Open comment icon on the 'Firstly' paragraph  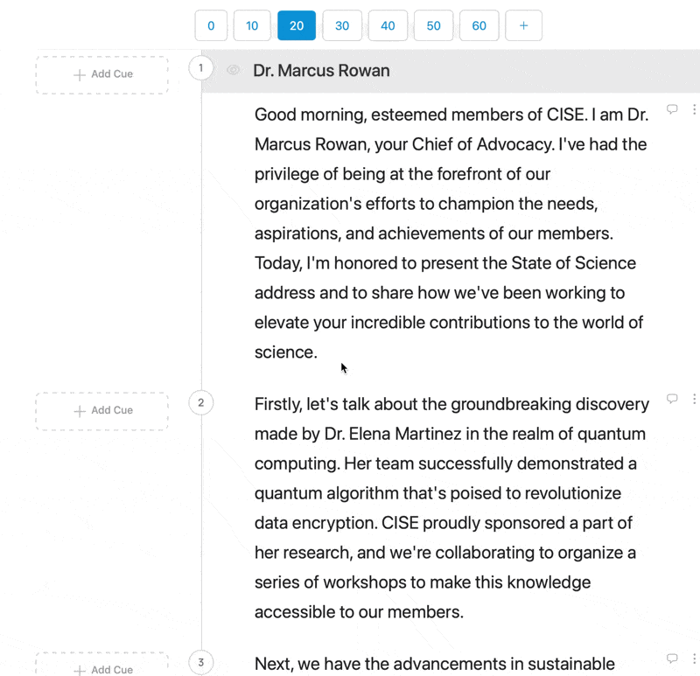(x=672, y=399)
